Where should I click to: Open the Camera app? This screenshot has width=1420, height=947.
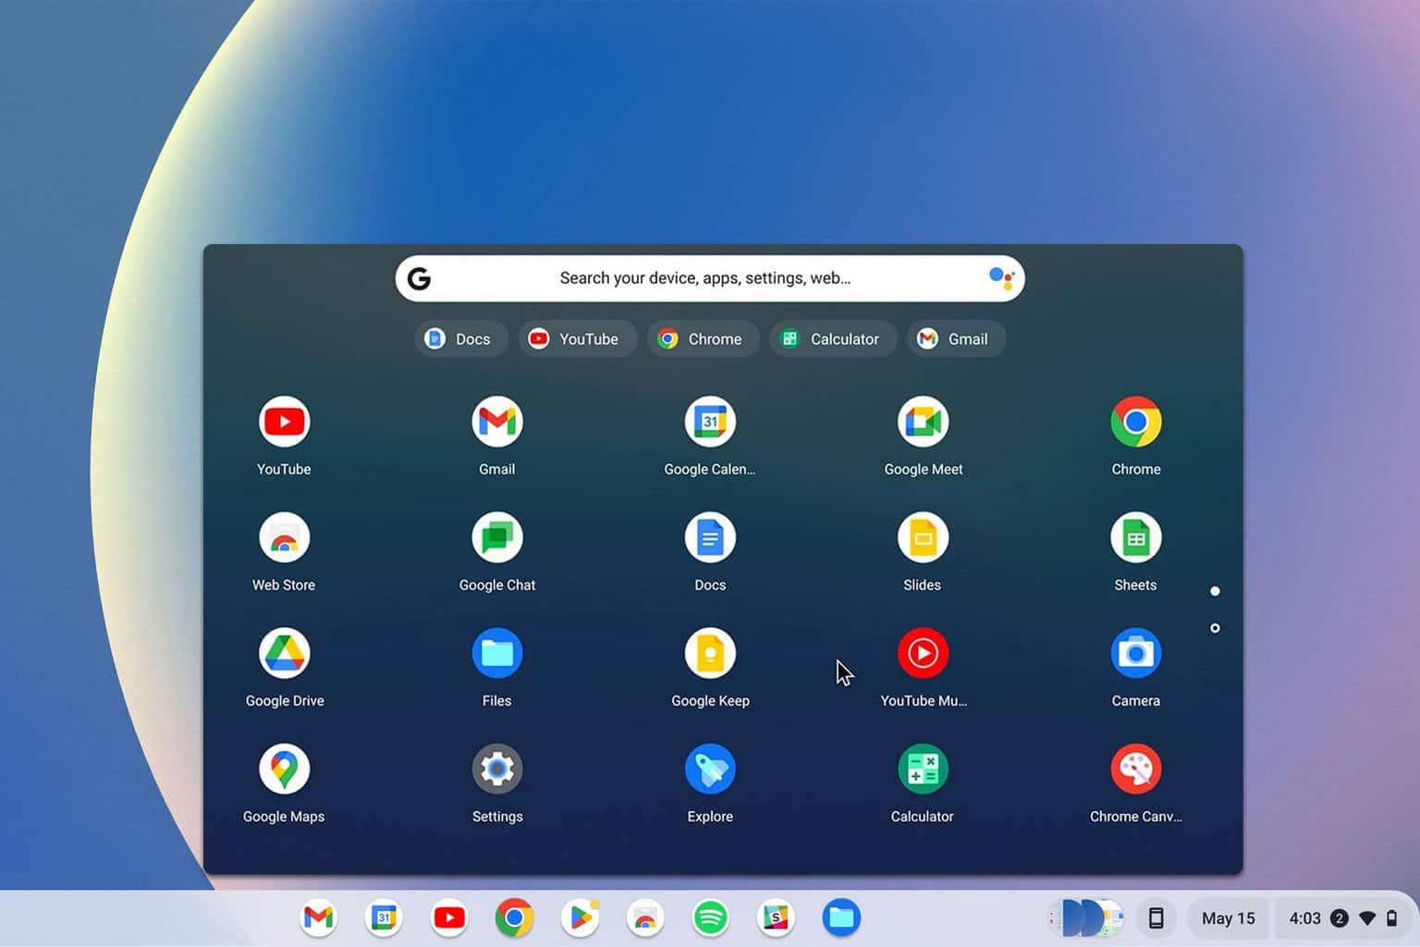(x=1135, y=653)
